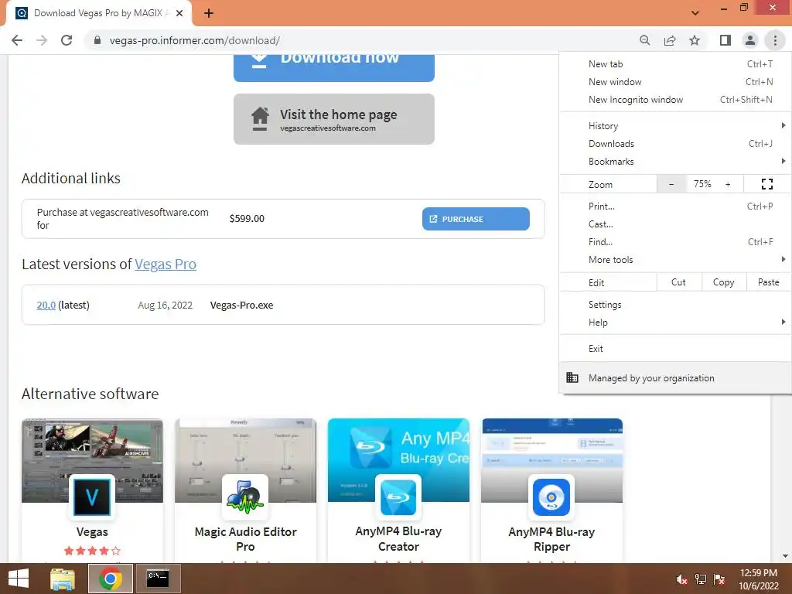Close the Download Vegas Pro tab
Image resolution: width=792 pixels, height=594 pixels.
(x=179, y=13)
